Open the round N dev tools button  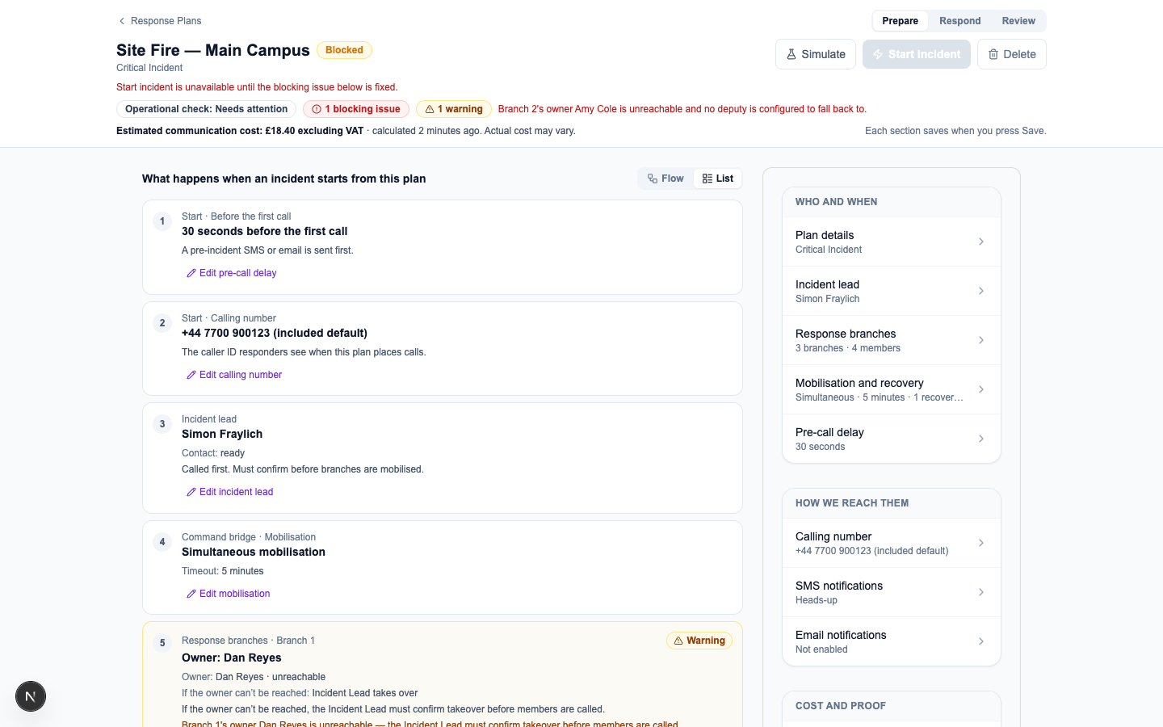pyautogui.click(x=31, y=696)
